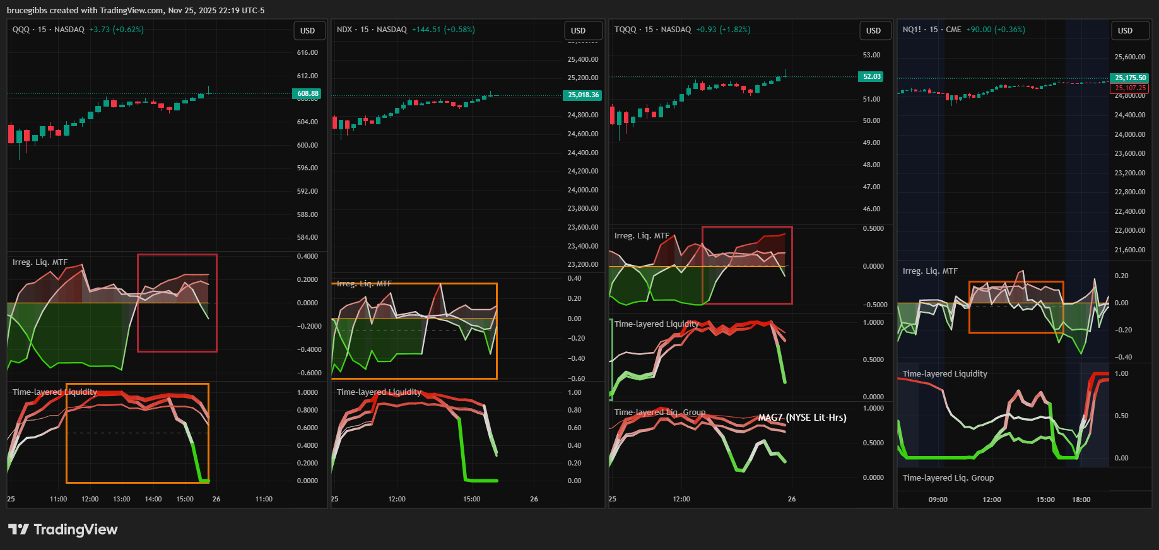Viewport: 1159px width, 550px height.
Task: Click the MAG7 (NYSE Lit-Hrs) text label
Action: coord(802,418)
